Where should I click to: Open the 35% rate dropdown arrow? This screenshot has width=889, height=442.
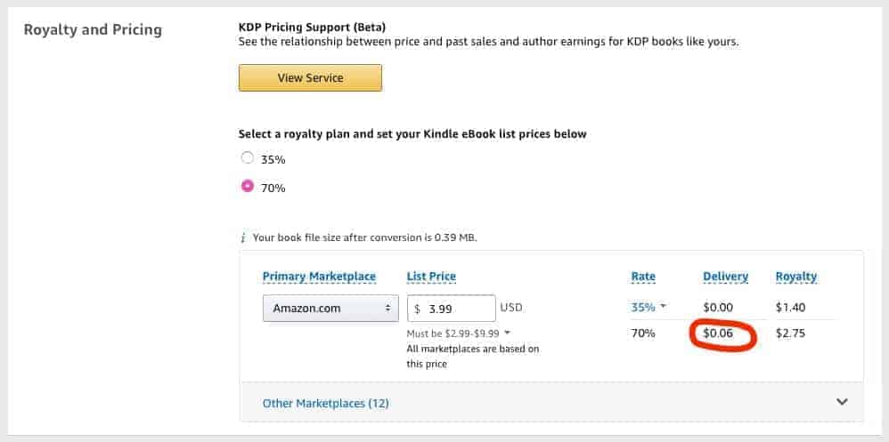663,307
